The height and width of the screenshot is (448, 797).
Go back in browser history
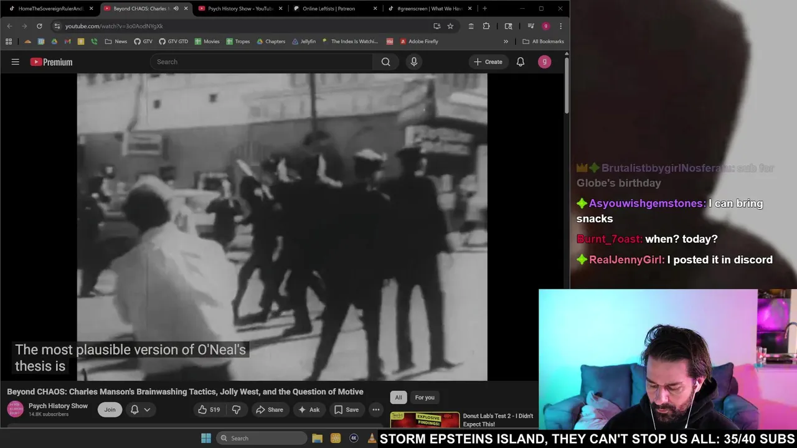point(9,26)
